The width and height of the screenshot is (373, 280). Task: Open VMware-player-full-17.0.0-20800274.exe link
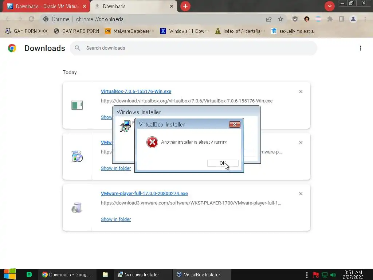click(x=144, y=194)
